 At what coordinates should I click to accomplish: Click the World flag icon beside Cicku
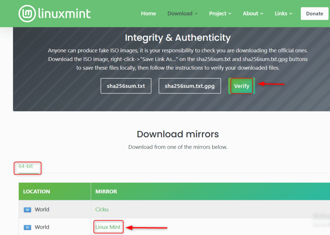[x=28, y=209]
